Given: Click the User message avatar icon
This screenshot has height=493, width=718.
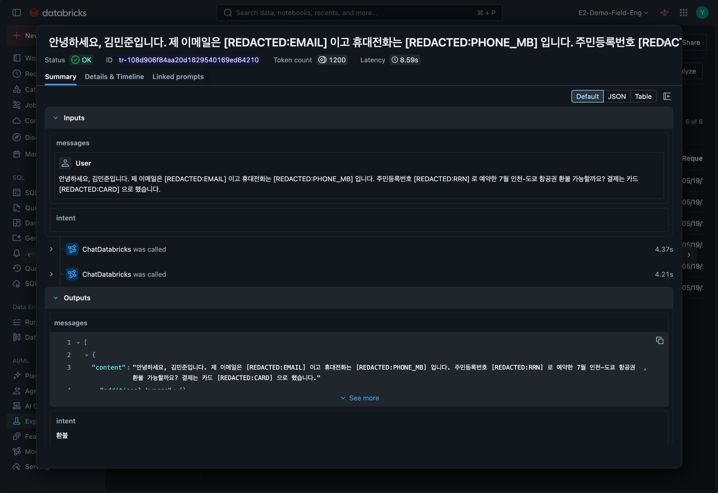Looking at the screenshot, I should [65, 163].
